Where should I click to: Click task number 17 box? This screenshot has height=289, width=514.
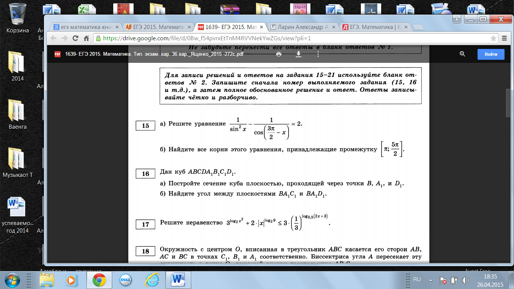[145, 224]
